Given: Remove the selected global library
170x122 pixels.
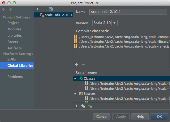Looking at the screenshot, I should [44, 9].
